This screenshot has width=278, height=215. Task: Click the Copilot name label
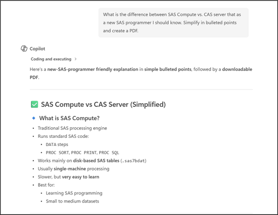[37, 49]
